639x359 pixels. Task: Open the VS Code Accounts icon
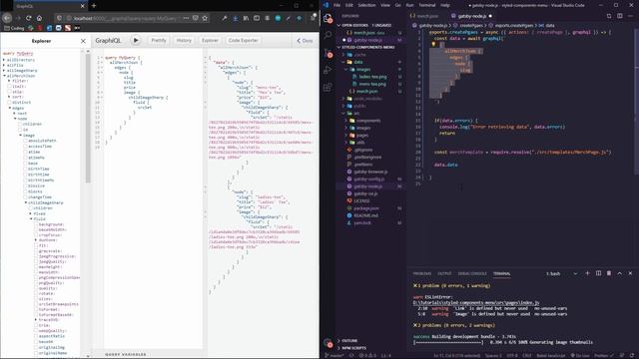tap(327, 343)
